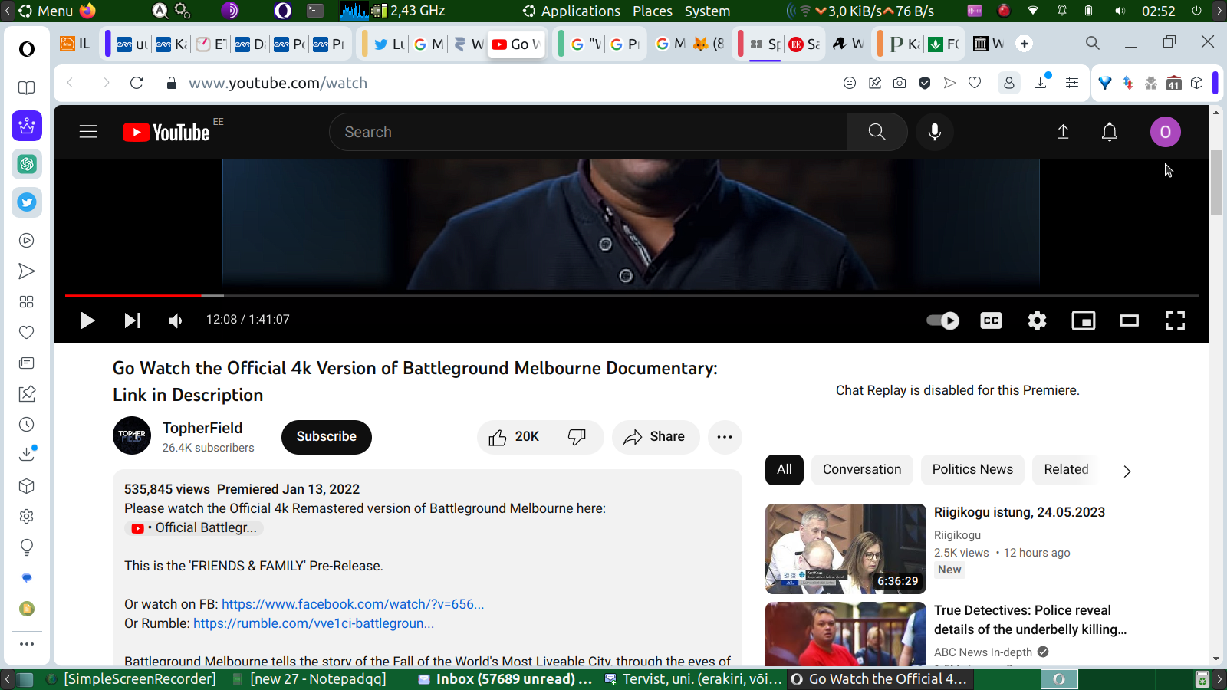Click the voice search microphone
Viewport: 1227px width, 690px height.
pyautogui.click(x=934, y=132)
